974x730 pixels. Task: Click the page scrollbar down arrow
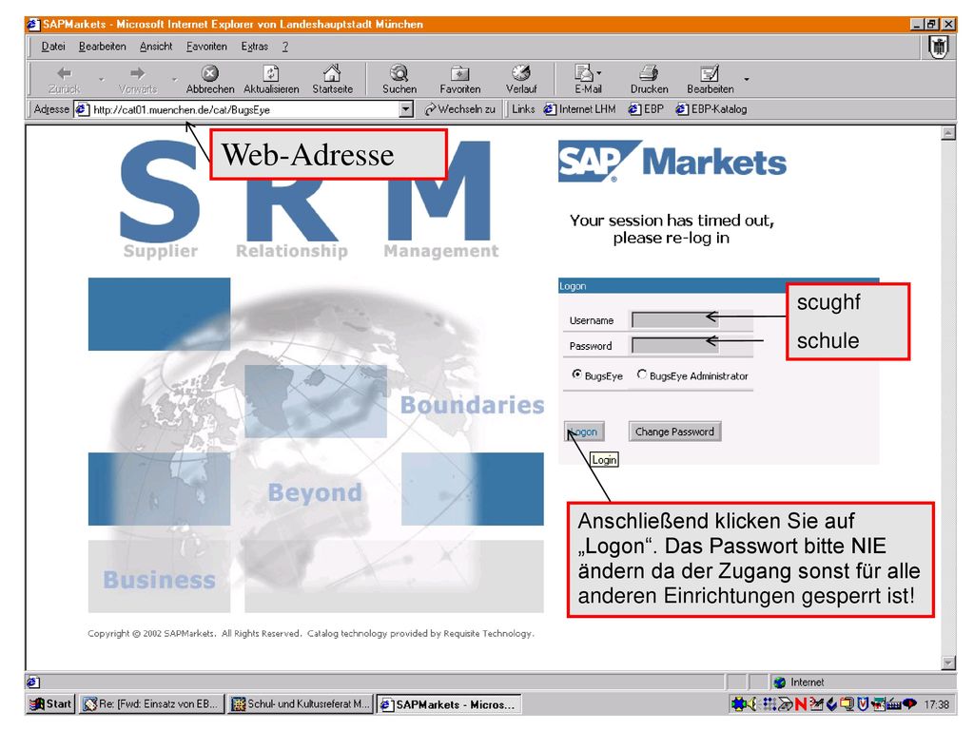[948, 663]
